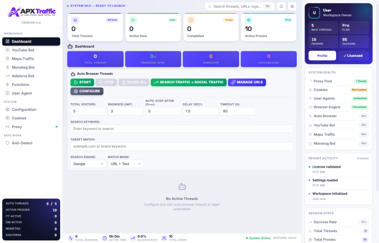
Task: Go to Maps Traffic page
Action: pyautogui.click(x=31, y=59)
